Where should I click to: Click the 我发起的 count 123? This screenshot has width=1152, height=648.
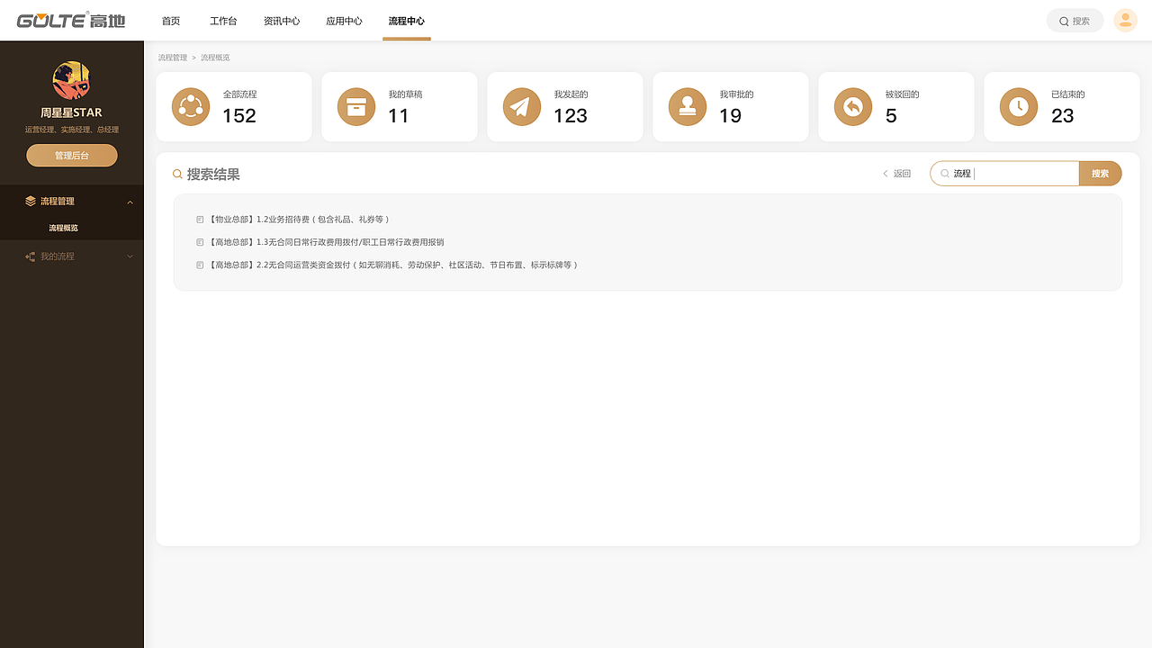[x=571, y=116]
